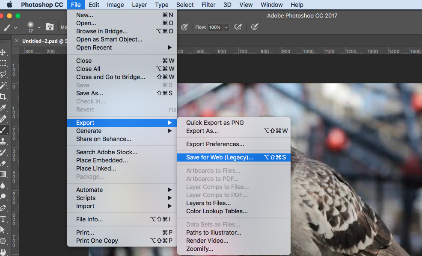This screenshot has width=422, height=256.
Task: Choose Color Lookup Tables...
Action: (234, 211)
